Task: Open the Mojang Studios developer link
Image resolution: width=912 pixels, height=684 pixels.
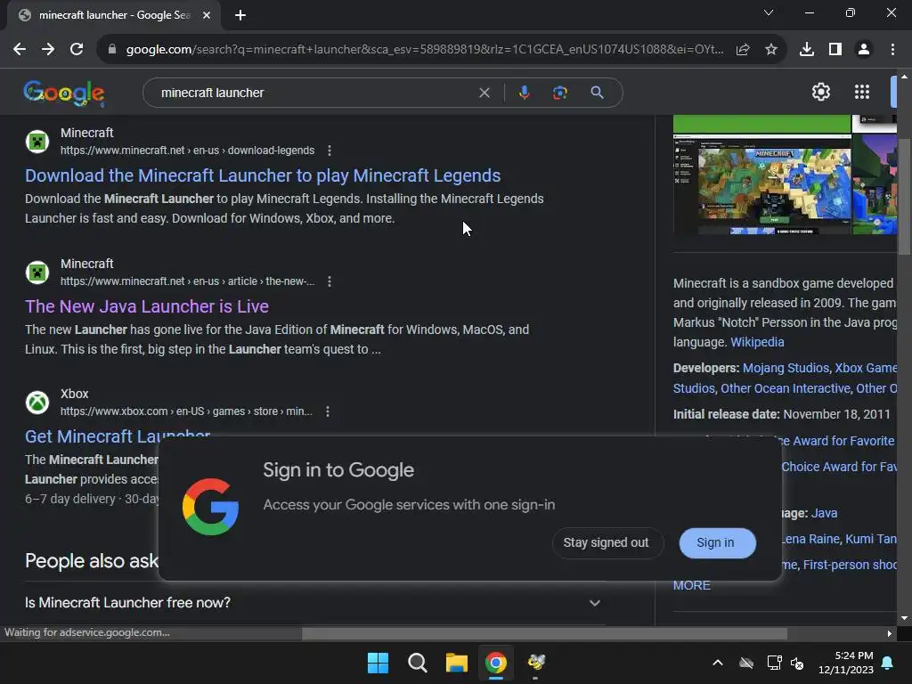Action: pyautogui.click(x=786, y=368)
